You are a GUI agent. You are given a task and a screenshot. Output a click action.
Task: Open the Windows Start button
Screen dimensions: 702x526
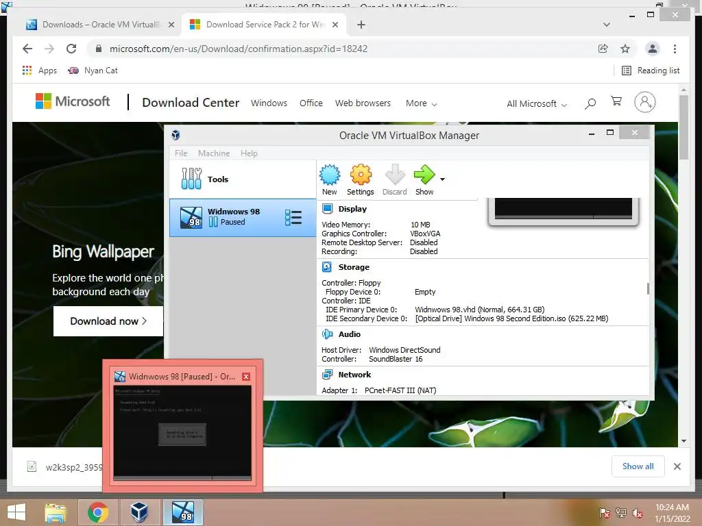16,512
